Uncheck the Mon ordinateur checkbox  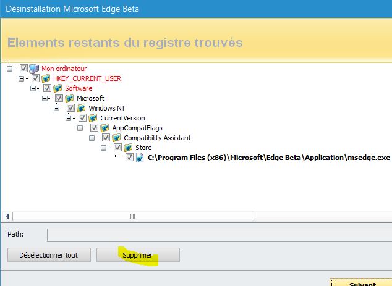pyautogui.click(x=23, y=68)
